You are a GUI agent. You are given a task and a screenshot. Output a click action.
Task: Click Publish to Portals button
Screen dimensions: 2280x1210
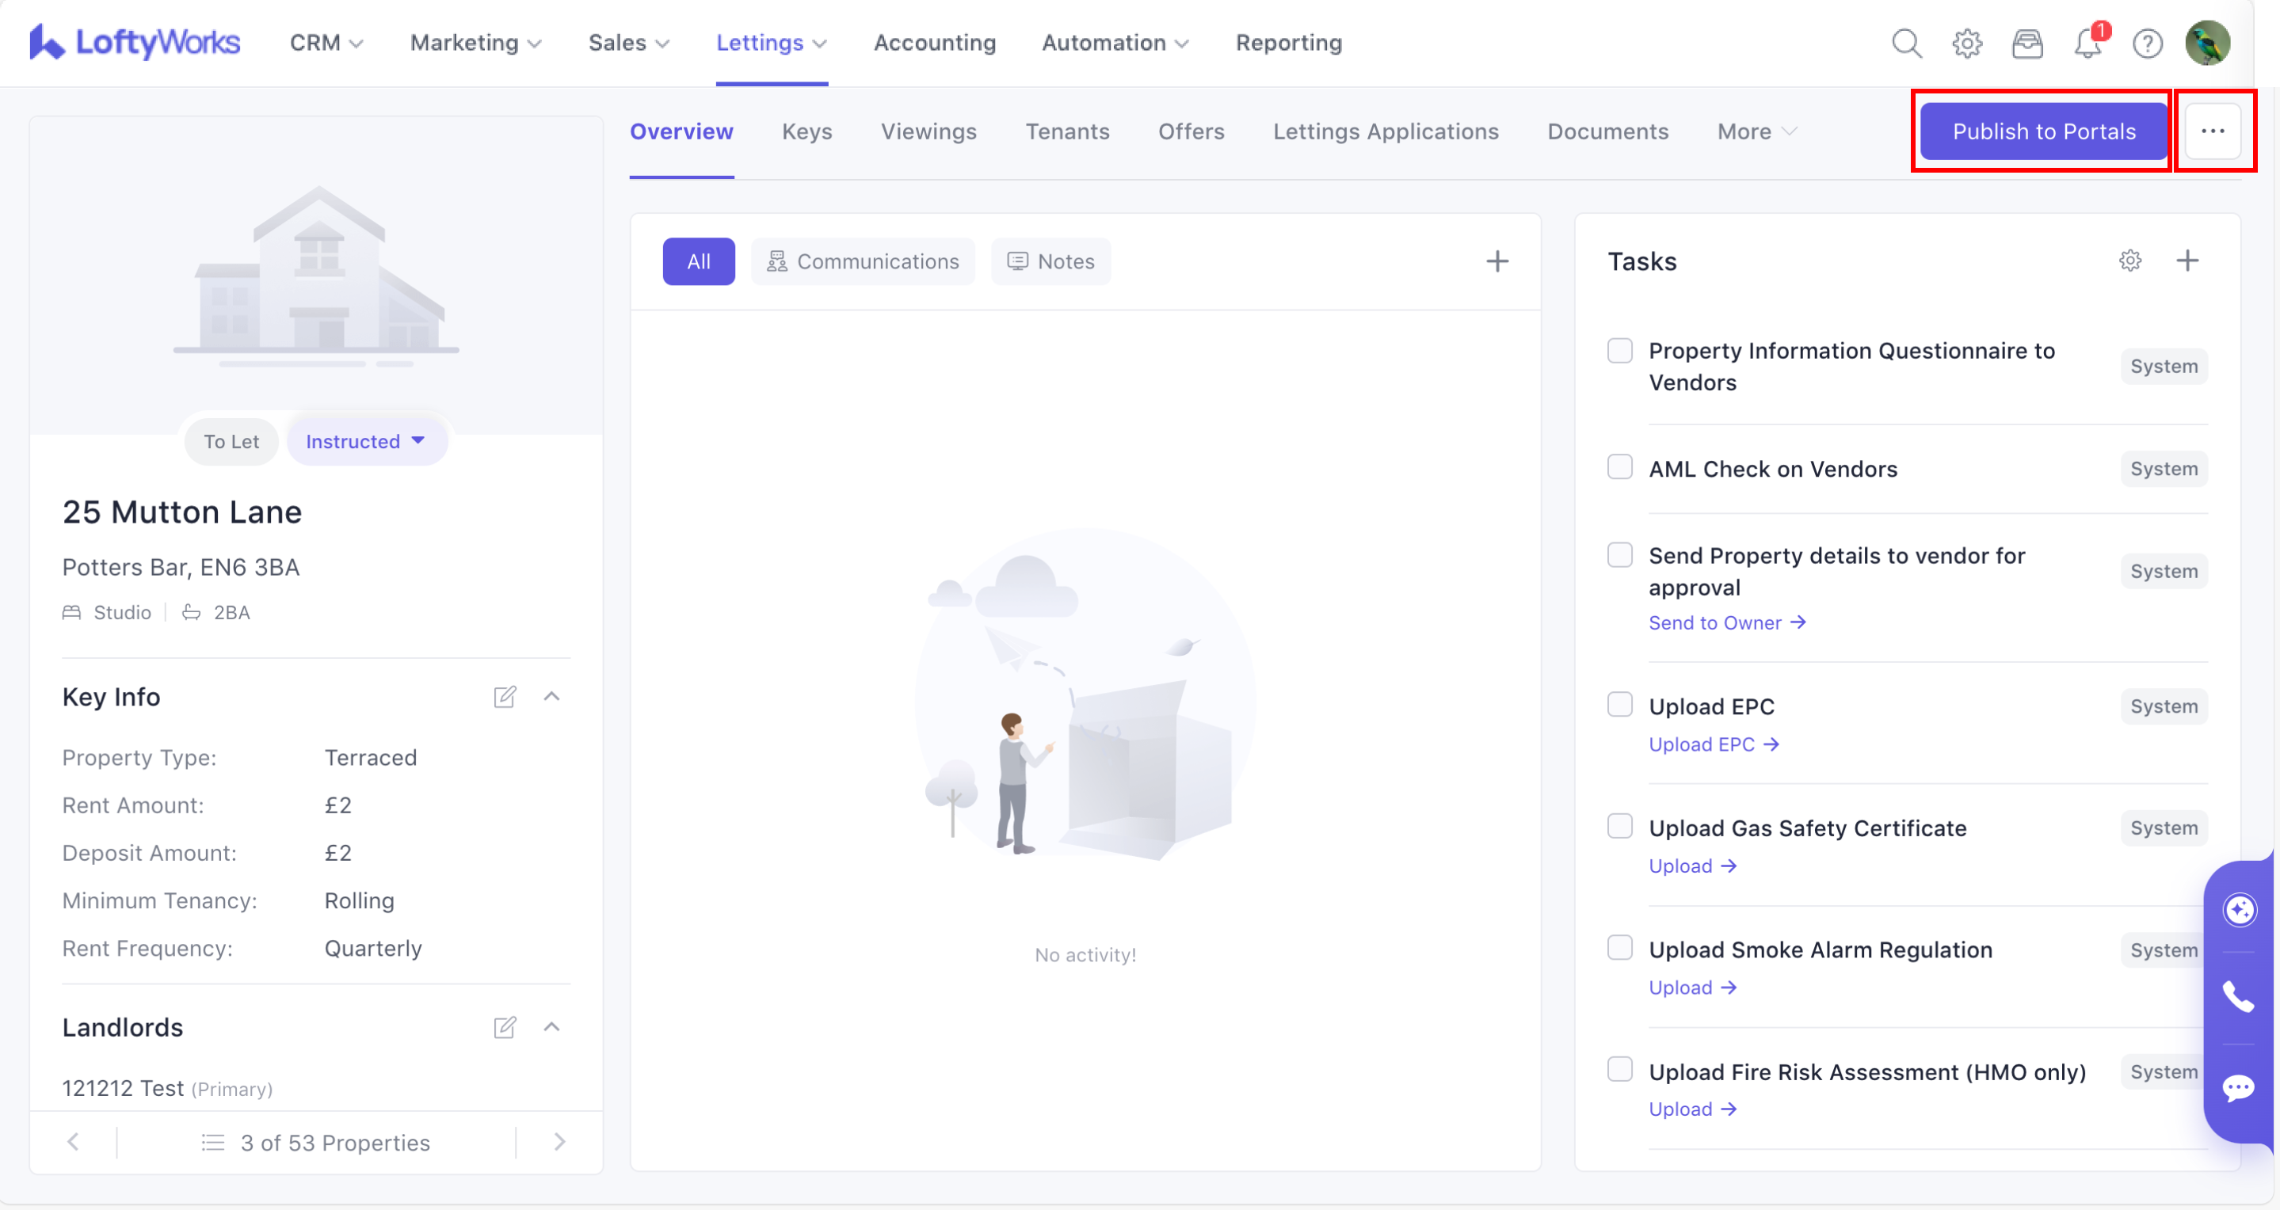pos(2044,131)
